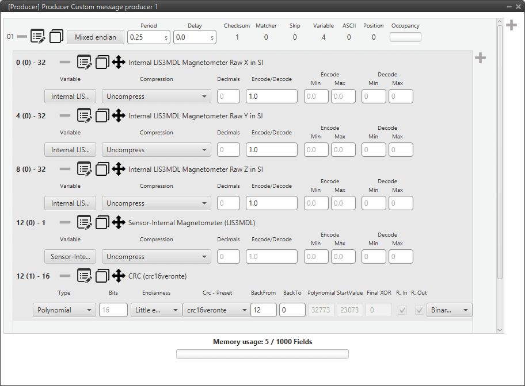Add a new message with the top-right plus

pyautogui.click(x=511, y=25)
